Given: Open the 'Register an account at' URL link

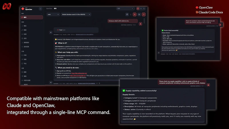Looking at the screenshot, I should tap(79, 73).
